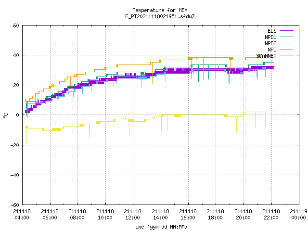
Task: Click the x-axis tick label 211118 04:00
Action: (22, 215)
